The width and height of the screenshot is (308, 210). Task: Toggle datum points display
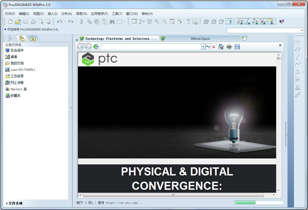[x=255, y=22]
